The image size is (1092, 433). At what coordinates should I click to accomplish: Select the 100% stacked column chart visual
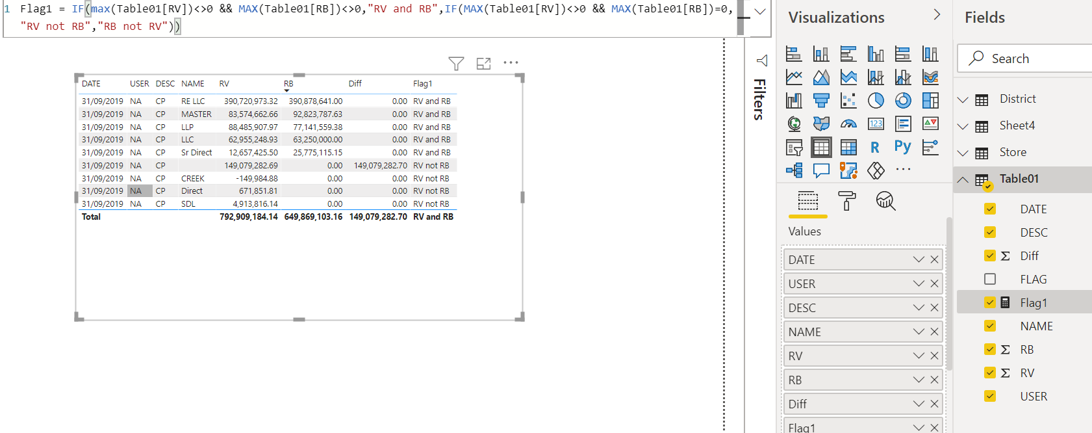click(x=930, y=54)
